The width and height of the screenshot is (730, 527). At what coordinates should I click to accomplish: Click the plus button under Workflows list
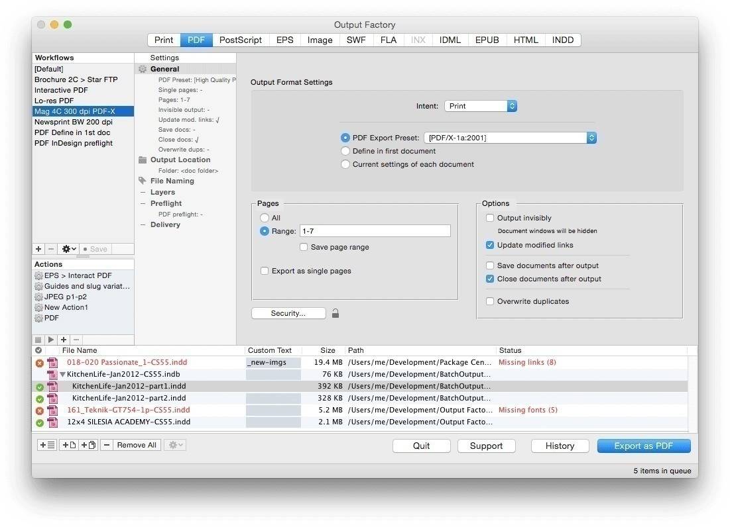click(38, 249)
